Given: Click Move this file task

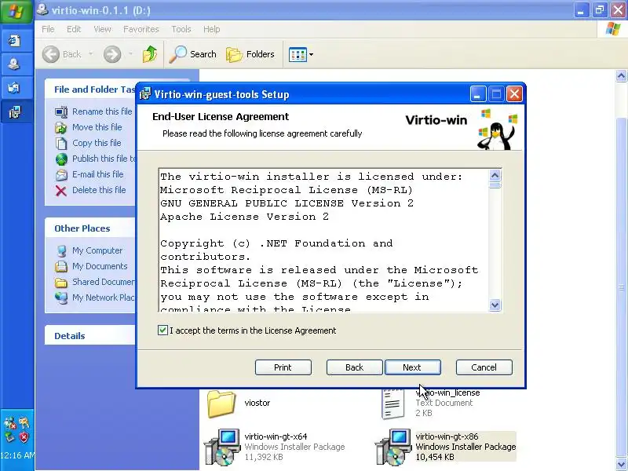Looking at the screenshot, I should 97,127.
